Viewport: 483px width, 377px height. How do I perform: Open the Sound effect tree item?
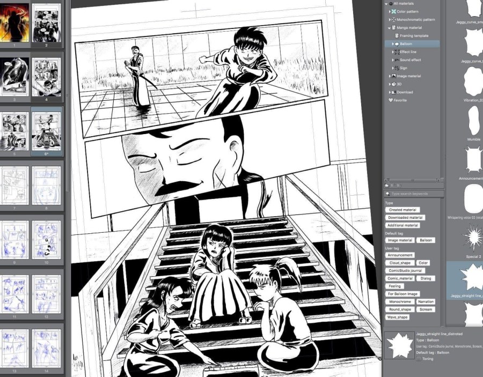pyautogui.click(x=410, y=60)
